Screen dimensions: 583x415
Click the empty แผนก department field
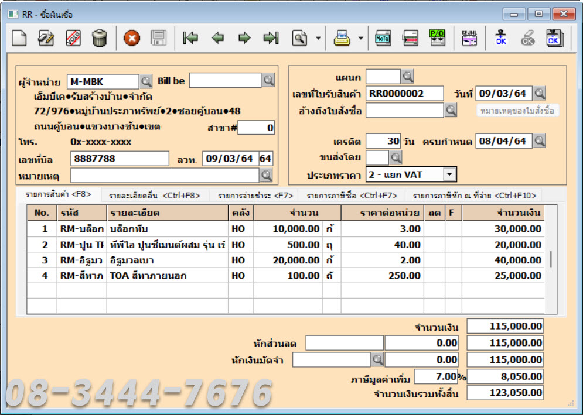click(x=383, y=77)
